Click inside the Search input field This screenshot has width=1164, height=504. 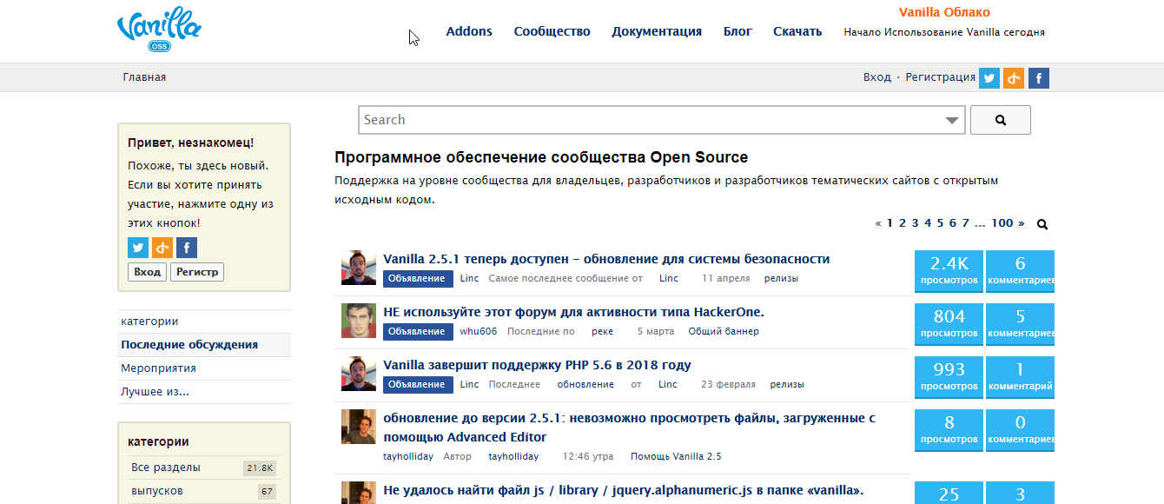coord(608,119)
